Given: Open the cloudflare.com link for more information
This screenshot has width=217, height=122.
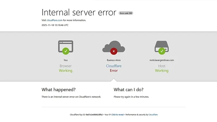Looking at the screenshot, I should (x=55, y=20).
